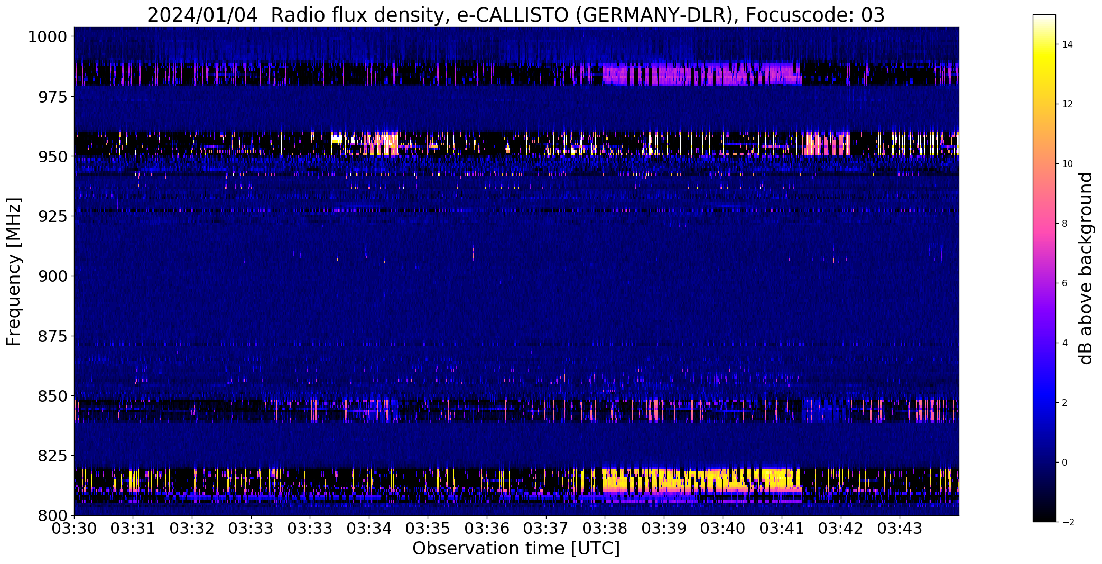Click the 03:38 time tick label

coord(605,528)
